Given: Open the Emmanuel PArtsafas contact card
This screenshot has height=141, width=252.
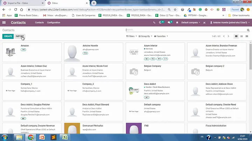Looking at the screenshot, I should (x=93, y=128).
